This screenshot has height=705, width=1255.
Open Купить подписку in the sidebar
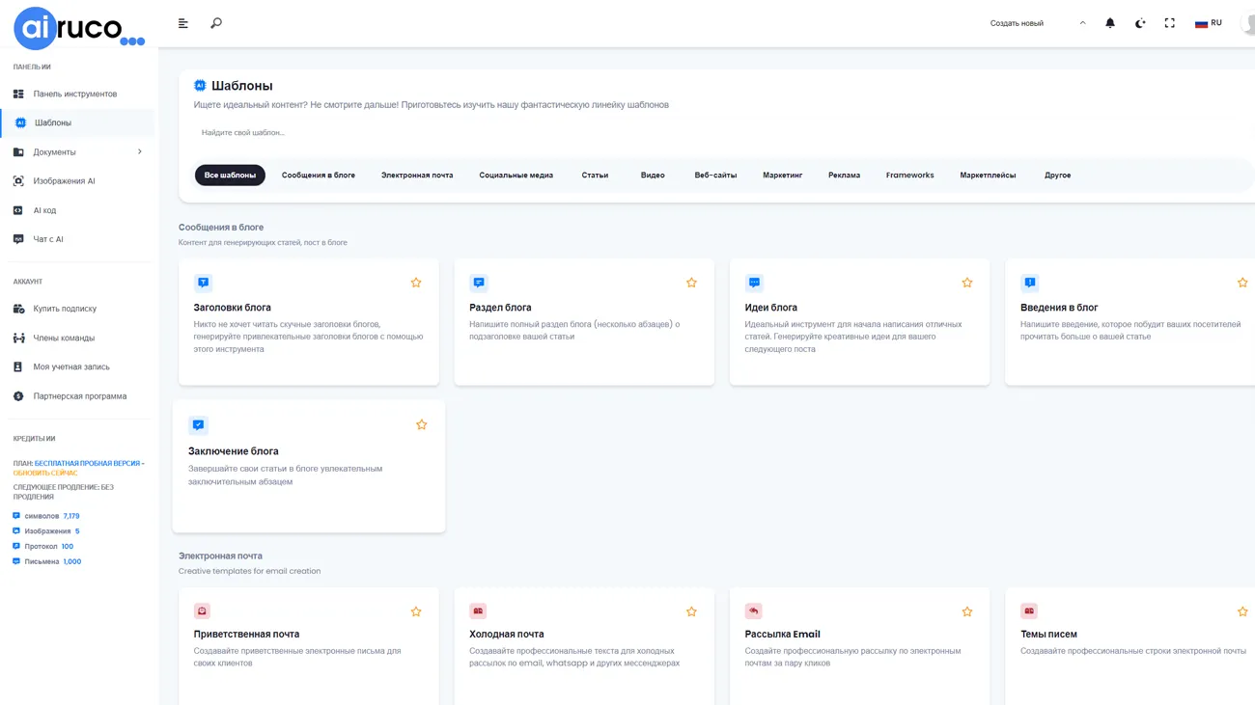[x=65, y=309]
